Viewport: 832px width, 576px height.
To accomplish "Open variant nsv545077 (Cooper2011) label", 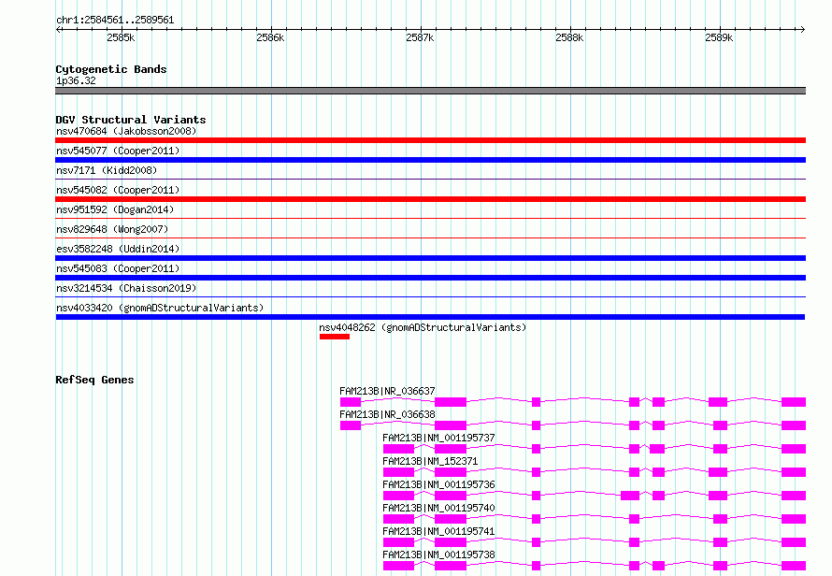I will click(x=118, y=151).
